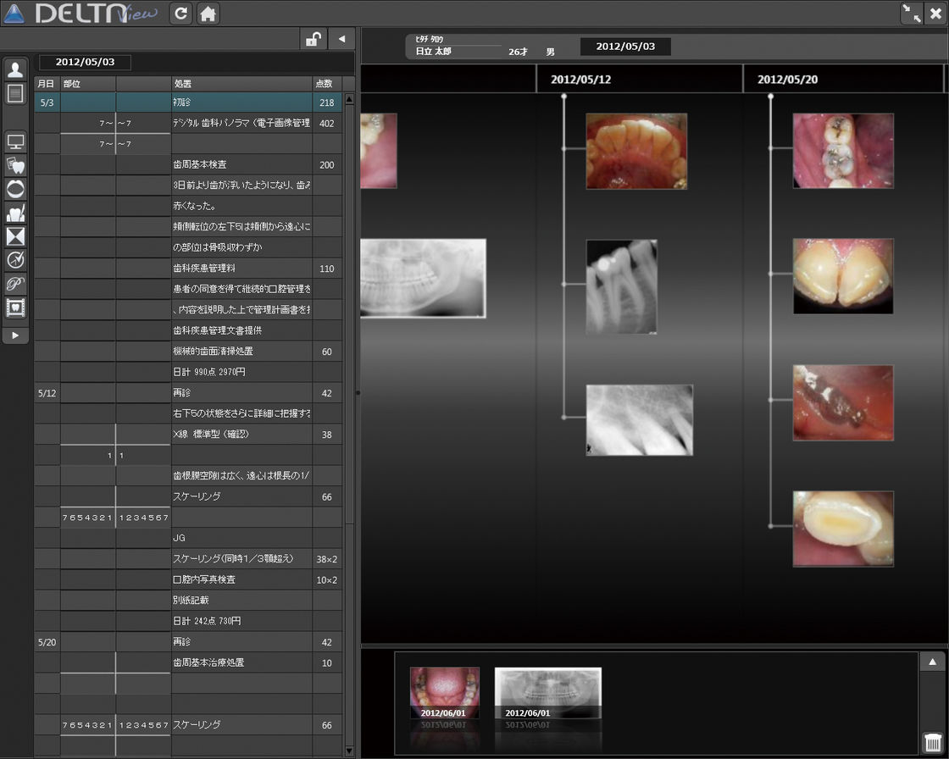
Task: Select the 5/20 date cell
Action: (x=47, y=641)
